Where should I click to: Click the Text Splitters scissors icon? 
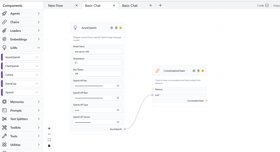pos(4,119)
